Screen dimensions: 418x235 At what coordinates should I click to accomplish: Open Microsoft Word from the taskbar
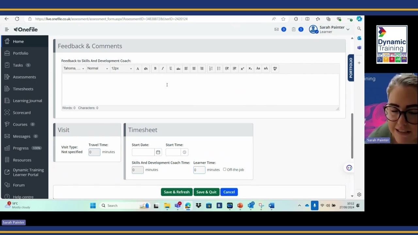[271, 206]
